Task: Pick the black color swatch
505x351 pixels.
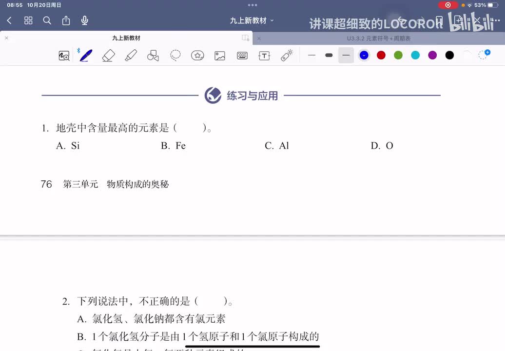Action: (x=449, y=56)
